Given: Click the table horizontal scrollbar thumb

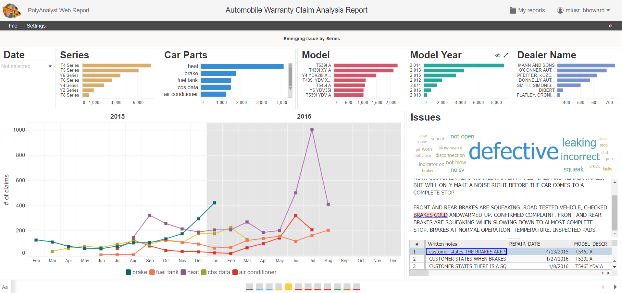Looking at the screenshot, I should (x=419, y=273).
